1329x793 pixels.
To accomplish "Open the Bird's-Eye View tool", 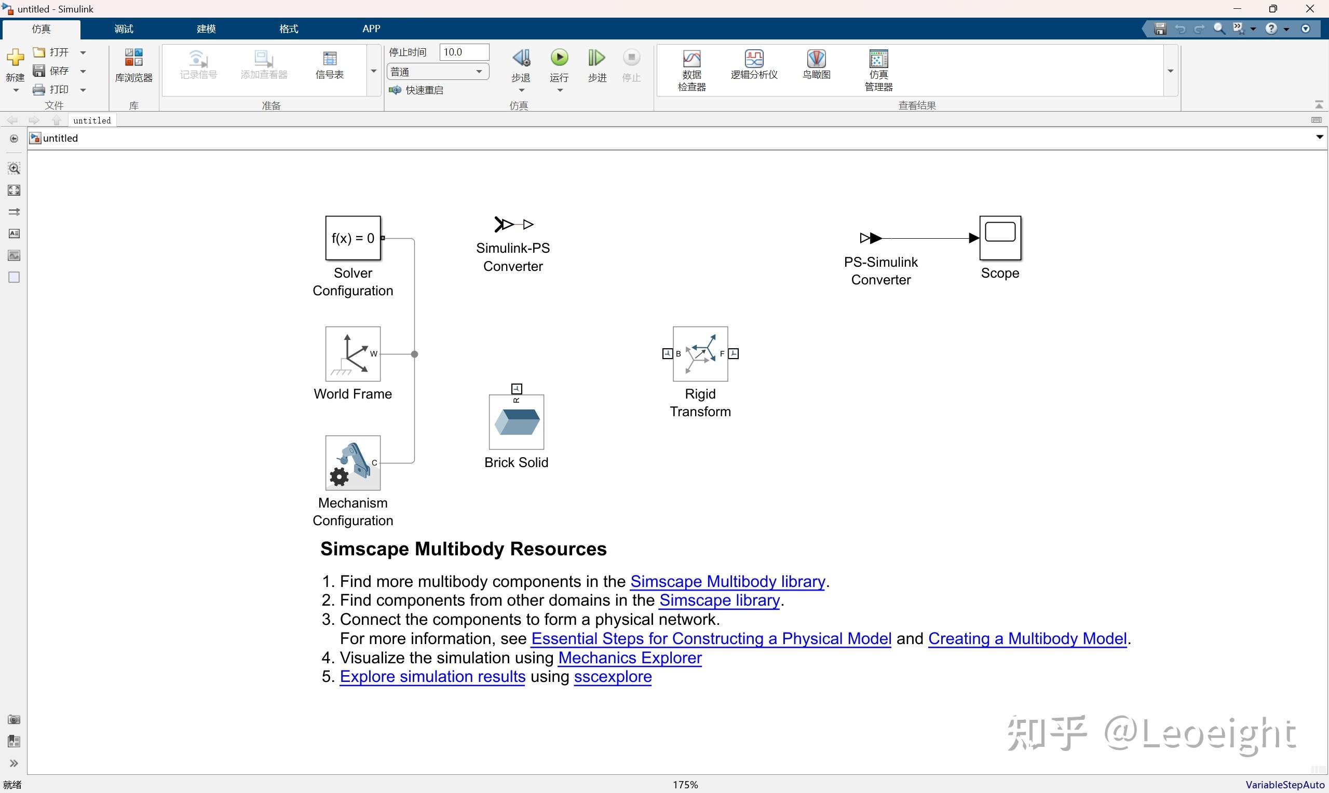I will click(816, 65).
